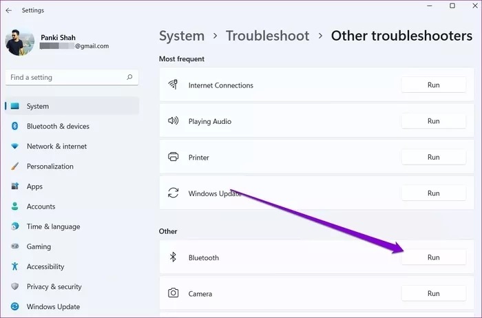
Task: Click the back arrow in Settings title bar
Action: pyautogui.click(x=8, y=10)
